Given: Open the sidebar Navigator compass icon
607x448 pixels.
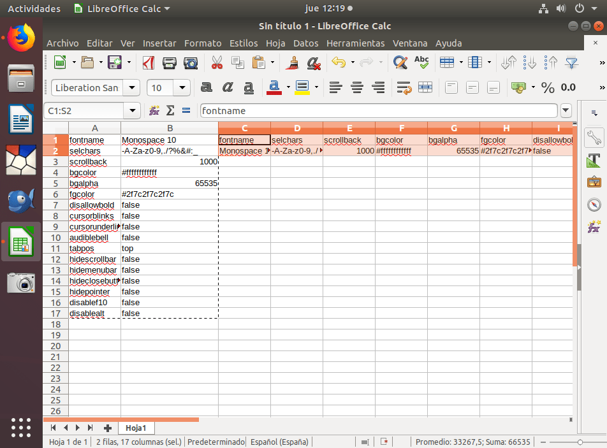Looking at the screenshot, I should [594, 205].
